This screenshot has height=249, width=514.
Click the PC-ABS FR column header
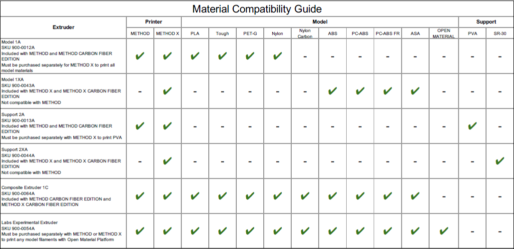coord(388,33)
